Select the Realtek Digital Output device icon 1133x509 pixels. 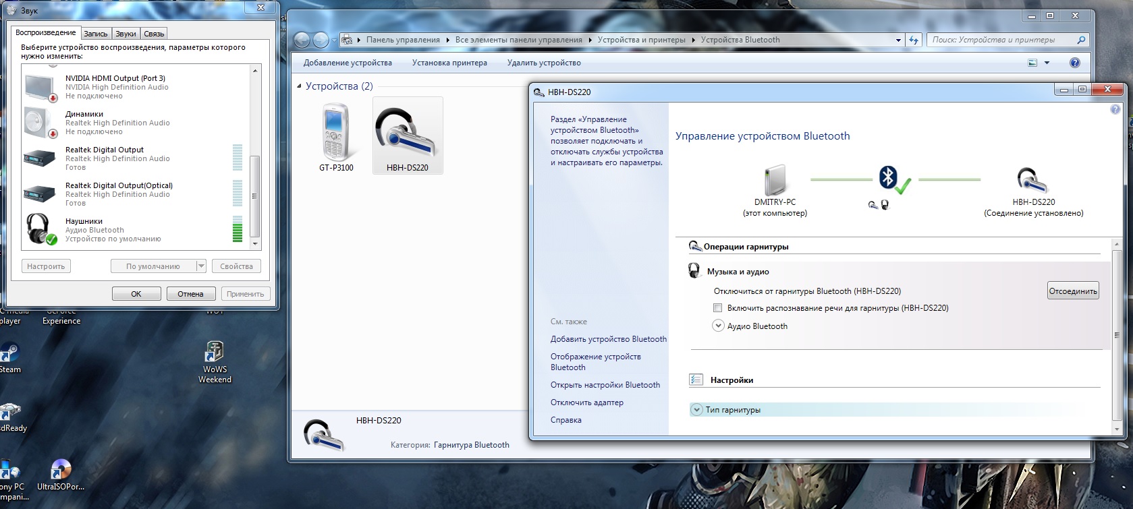pos(40,158)
